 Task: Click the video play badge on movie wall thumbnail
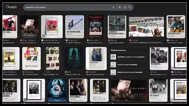pyautogui.click(x=131, y=36)
